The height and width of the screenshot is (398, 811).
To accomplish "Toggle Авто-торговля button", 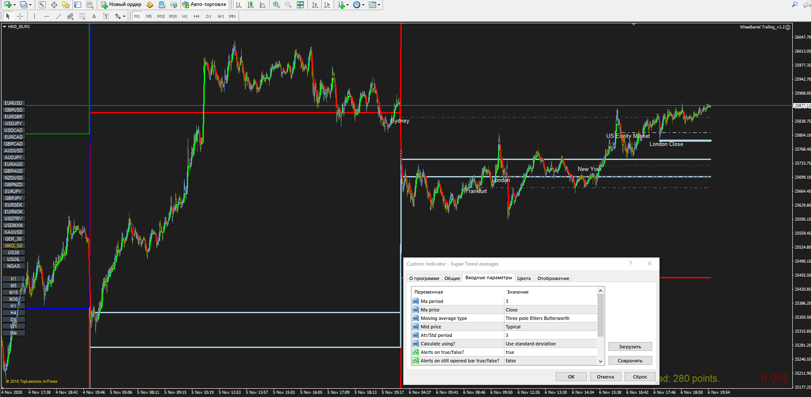I will coord(204,5).
